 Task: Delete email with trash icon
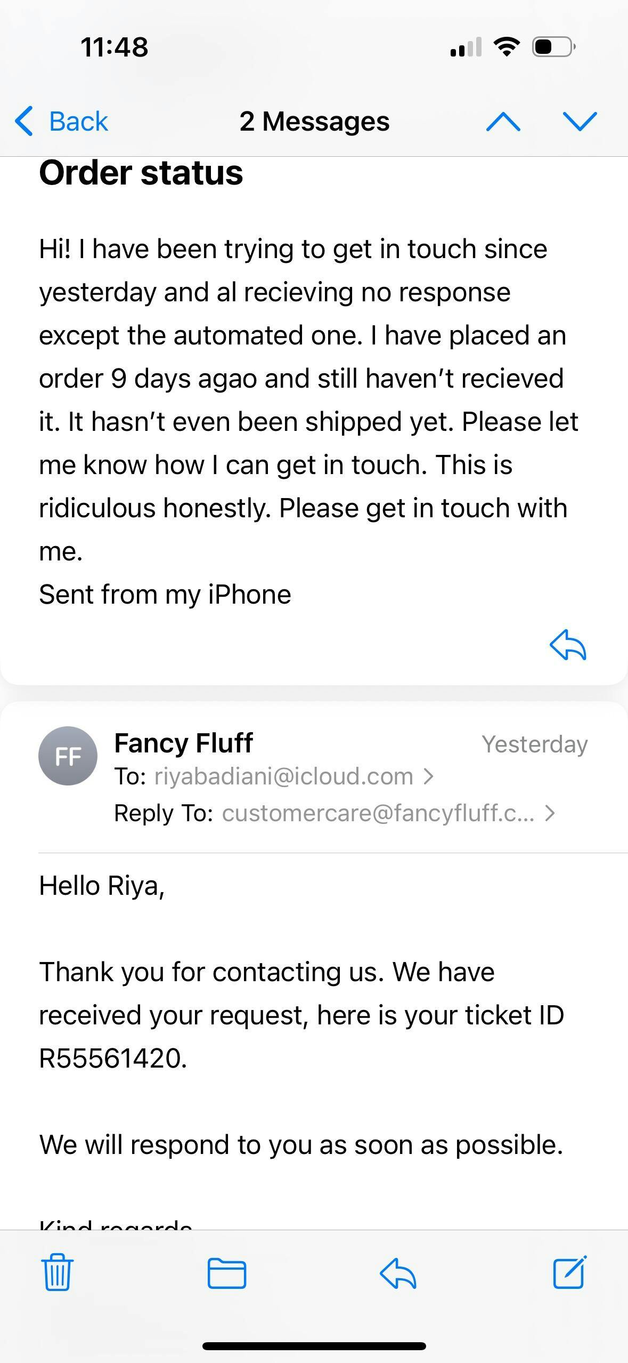(x=57, y=1272)
